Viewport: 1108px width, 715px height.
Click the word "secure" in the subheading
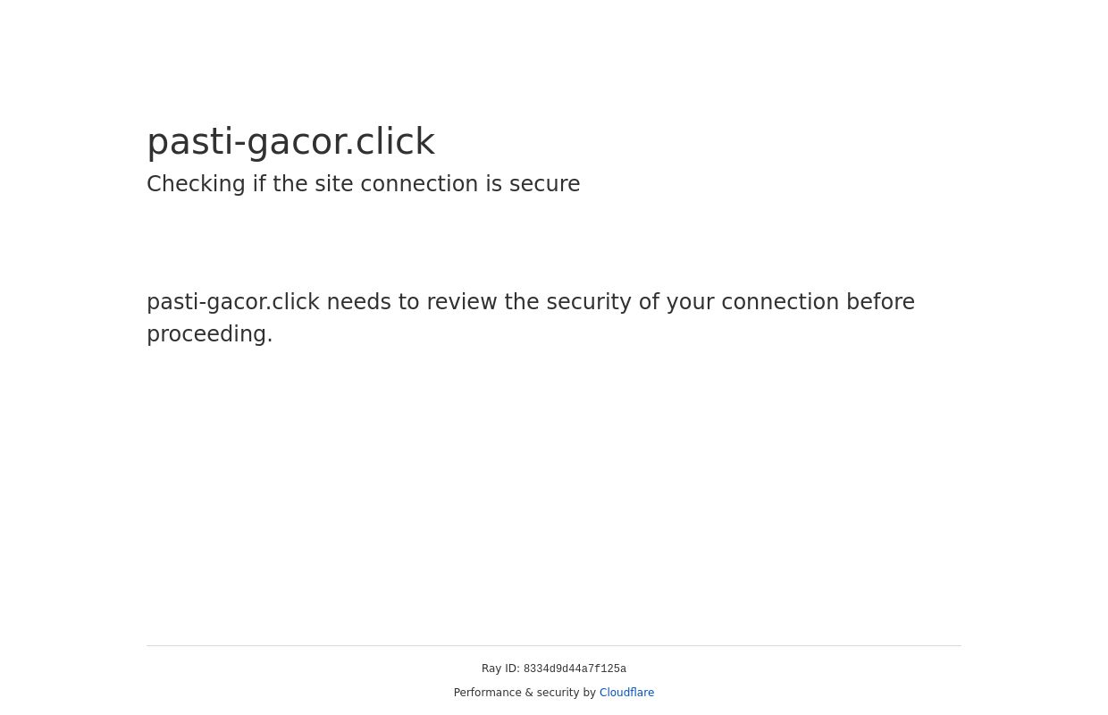[x=544, y=185]
